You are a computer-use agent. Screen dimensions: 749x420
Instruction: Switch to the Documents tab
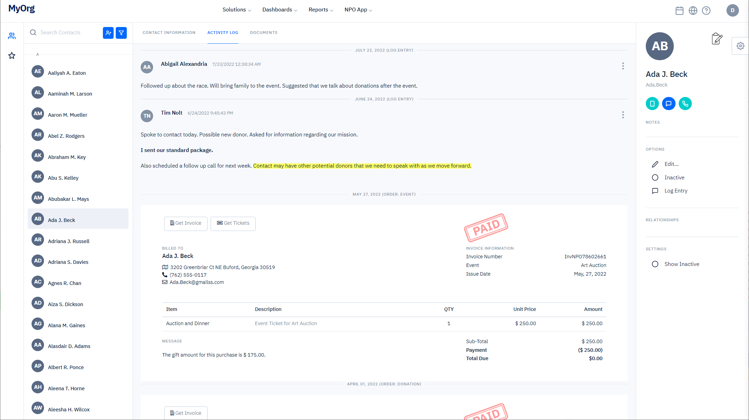coord(264,33)
